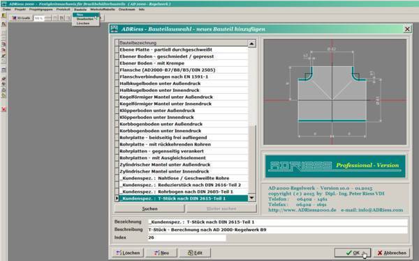Open the 3D Grafik view
Screen dimensions: 419x261
(x=21, y=18)
